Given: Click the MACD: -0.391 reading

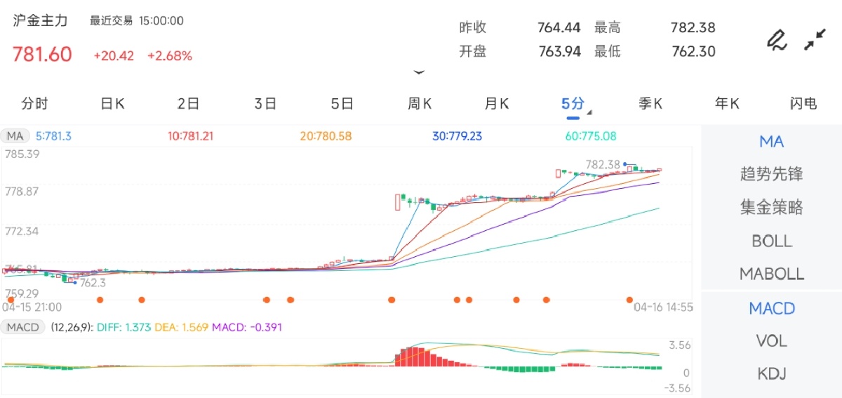Looking at the screenshot, I should 247,327.
